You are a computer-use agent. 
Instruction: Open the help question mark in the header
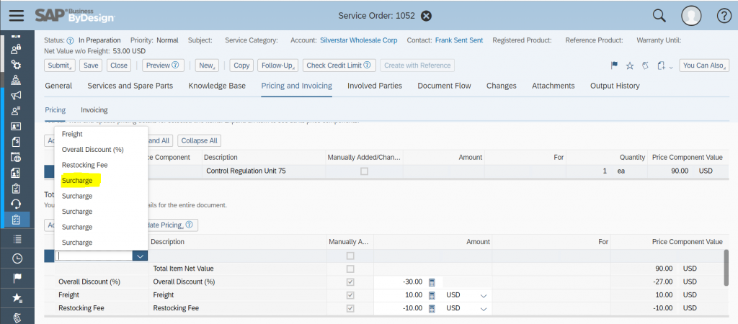(724, 16)
